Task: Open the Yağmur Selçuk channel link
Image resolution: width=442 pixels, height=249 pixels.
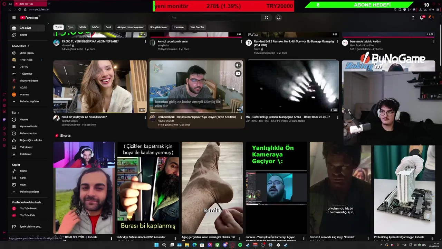Action: [69, 121]
